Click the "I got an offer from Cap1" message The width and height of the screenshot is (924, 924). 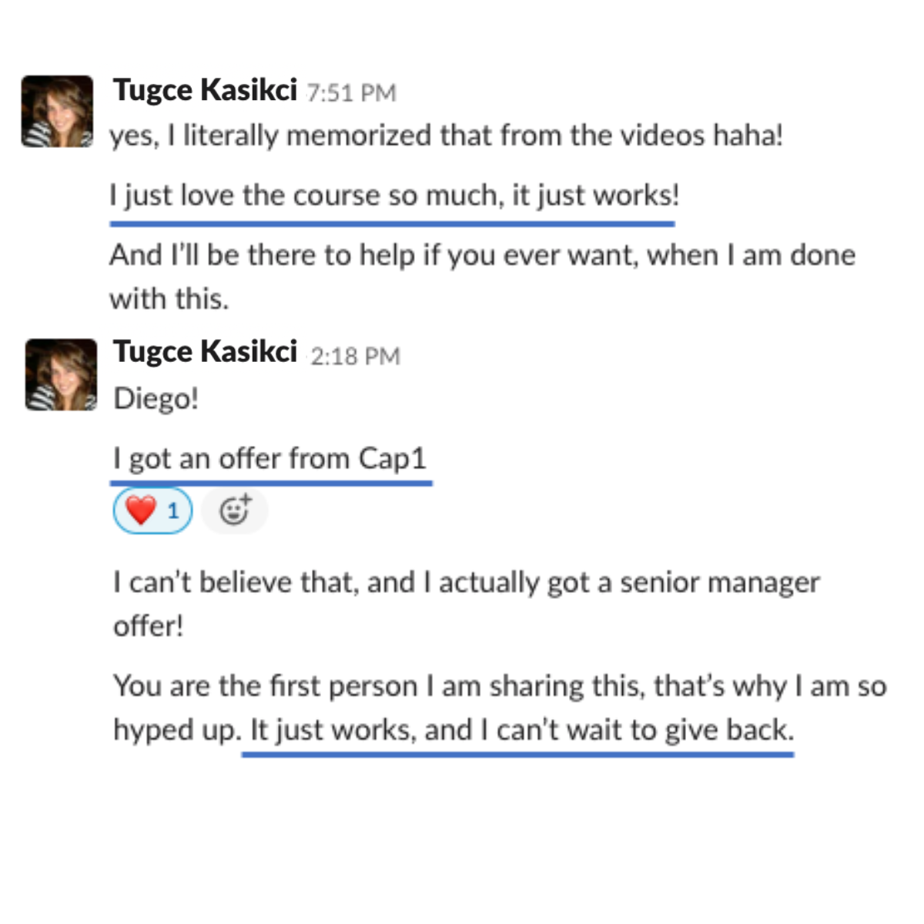click(269, 458)
